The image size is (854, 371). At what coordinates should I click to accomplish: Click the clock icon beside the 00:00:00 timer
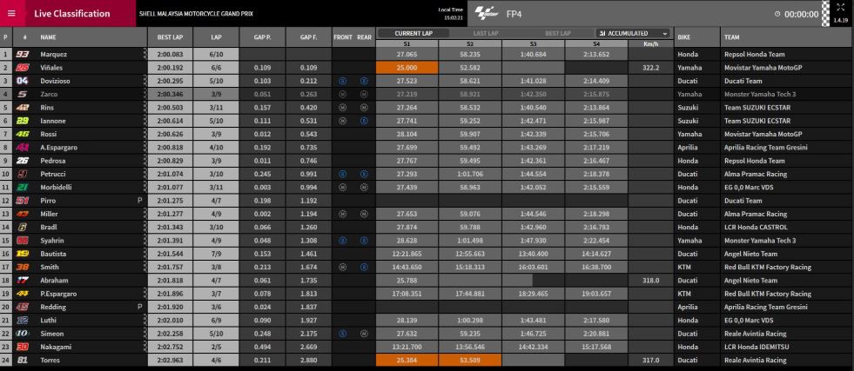coord(777,15)
